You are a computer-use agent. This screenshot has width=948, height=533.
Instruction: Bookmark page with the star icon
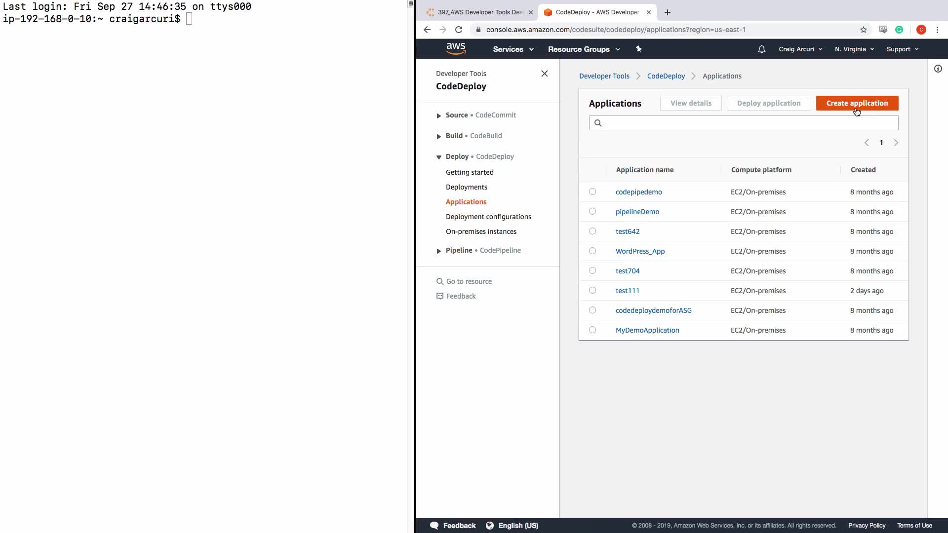coord(863,30)
